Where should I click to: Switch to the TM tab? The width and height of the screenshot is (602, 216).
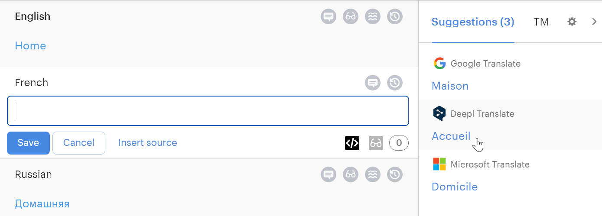click(x=541, y=22)
